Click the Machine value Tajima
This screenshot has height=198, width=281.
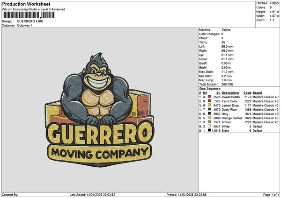pos(226,29)
